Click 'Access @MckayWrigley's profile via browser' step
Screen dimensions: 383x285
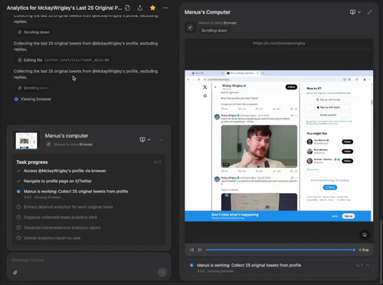point(65,170)
